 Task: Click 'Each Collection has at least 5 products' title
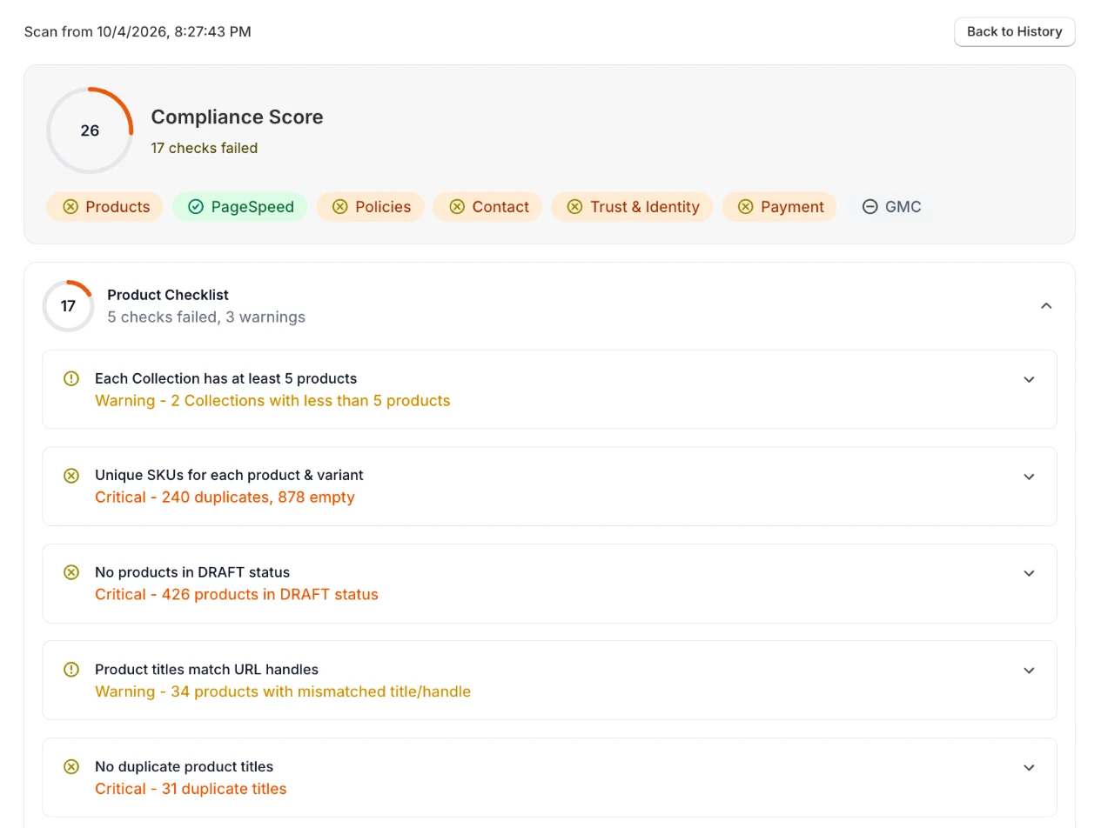225,378
